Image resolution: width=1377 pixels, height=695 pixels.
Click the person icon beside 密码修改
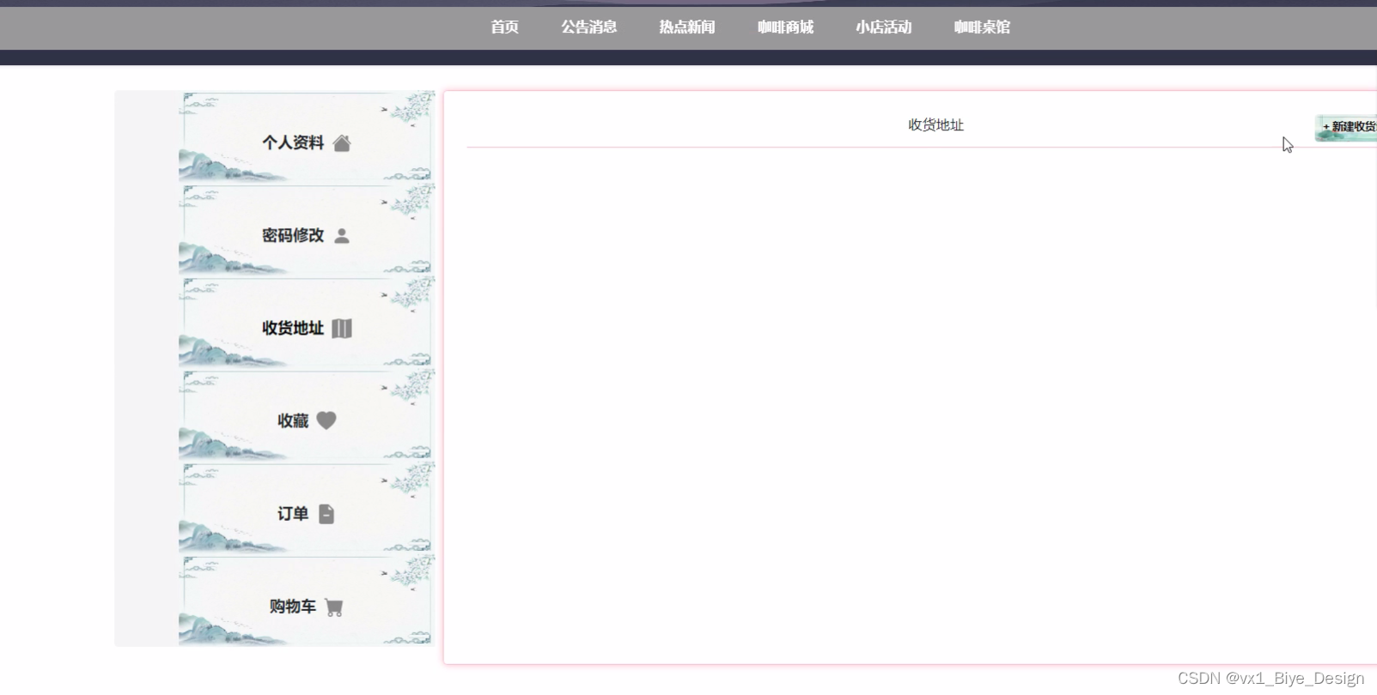pos(342,236)
